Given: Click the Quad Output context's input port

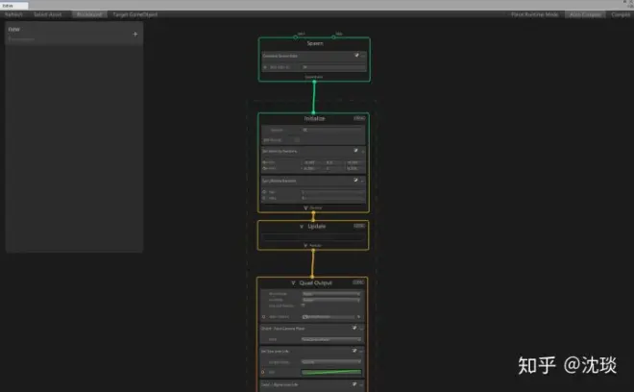Looking at the screenshot, I should click(x=312, y=277).
